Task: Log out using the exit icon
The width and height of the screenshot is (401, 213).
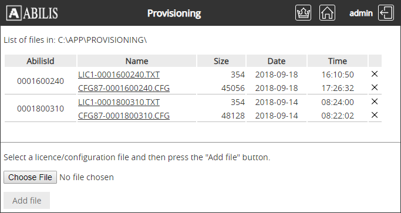Action: 386,13
